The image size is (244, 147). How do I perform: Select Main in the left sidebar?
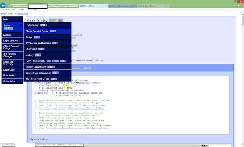[12, 19]
